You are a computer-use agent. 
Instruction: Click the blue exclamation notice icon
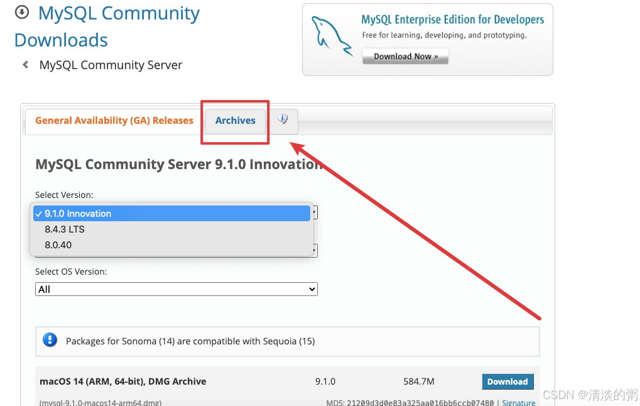[x=50, y=340]
